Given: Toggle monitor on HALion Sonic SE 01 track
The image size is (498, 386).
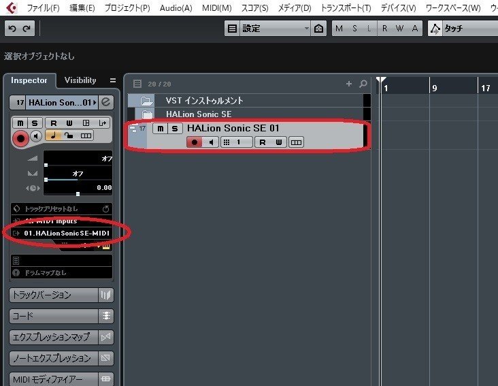Looking at the screenshot, I should coord(211,142).
